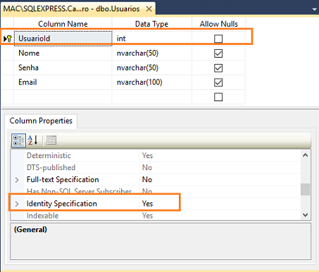Screen dimensions: 319x272
Task: Click the Senha column name cell
Action: [63, 67]
